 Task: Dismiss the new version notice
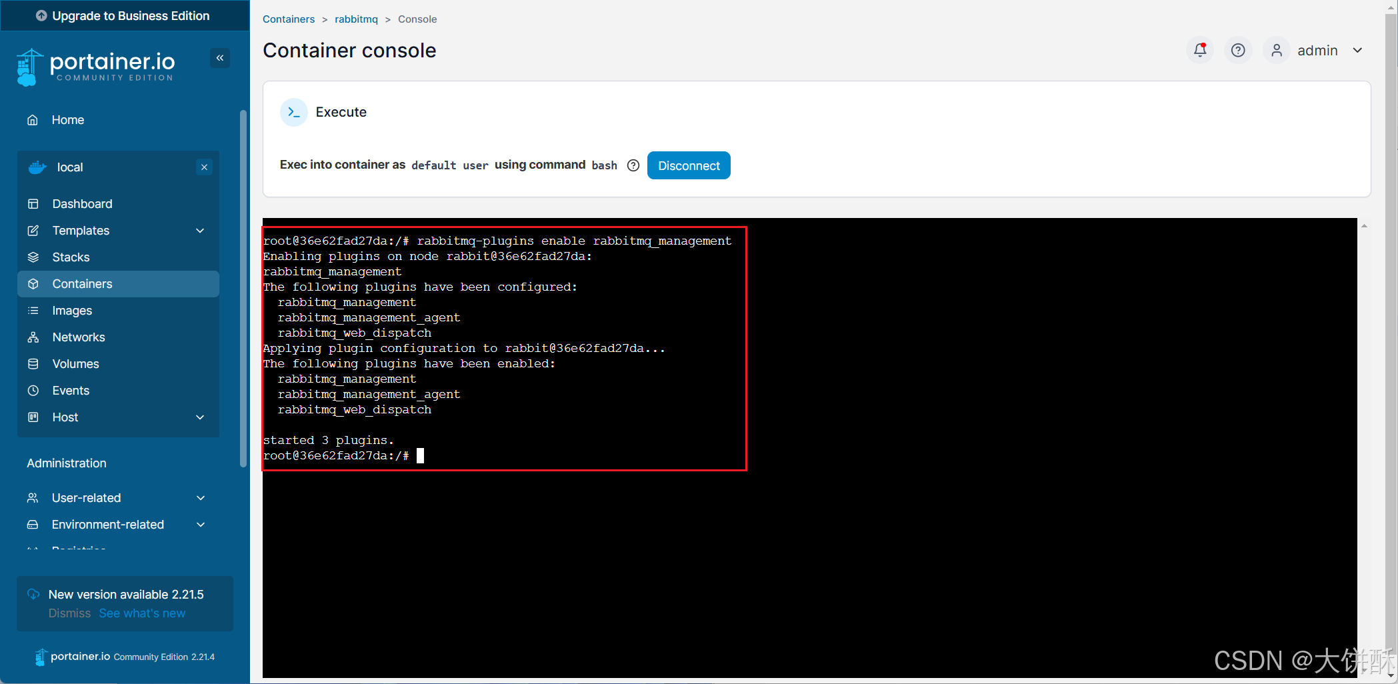pyautogui.click(x=69, y=613)
